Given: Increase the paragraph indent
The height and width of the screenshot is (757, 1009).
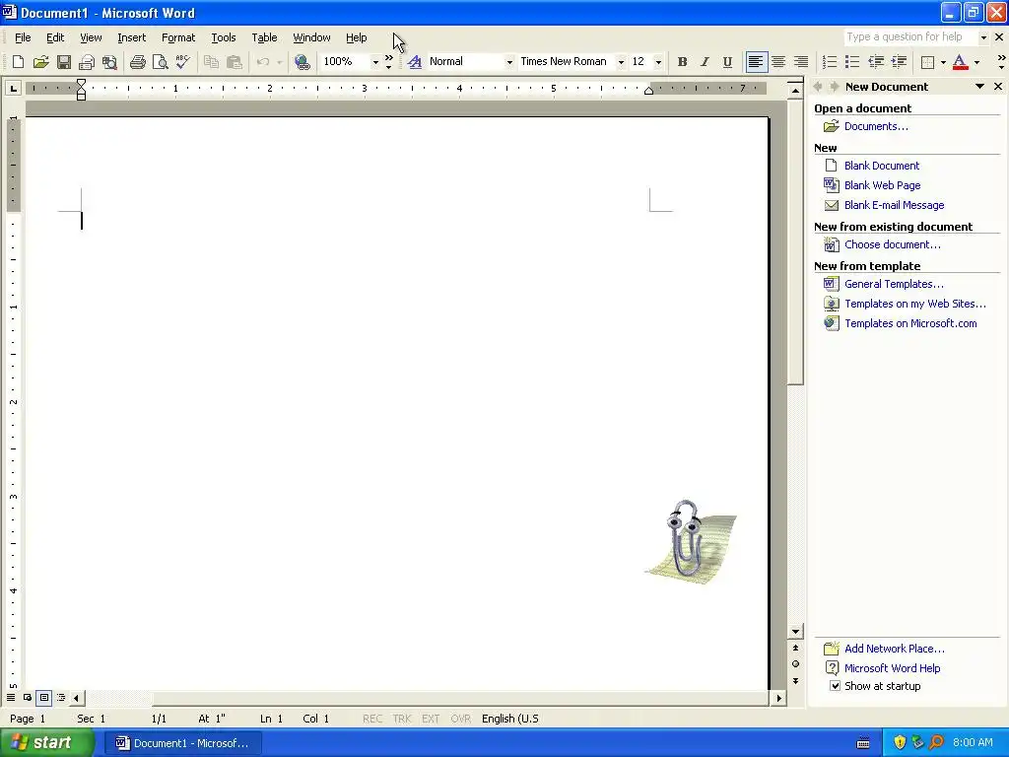Looking at the screenshot, I should click(x=899, y=62).
